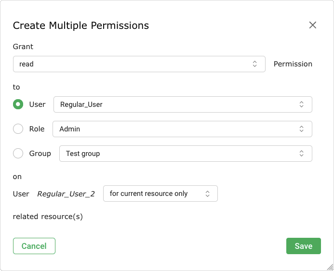Click the arrows icon in the Admin field

(302, 129)
